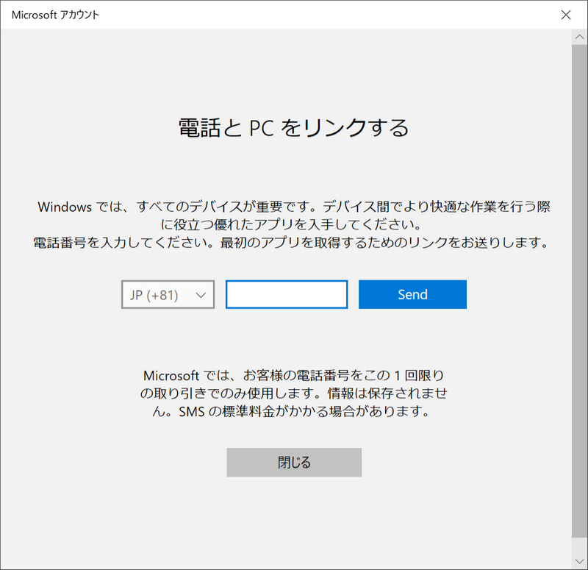Viewport: 588px width, 570px height.
Task: Open the JP (+81) country code dropdown
Action: coord(168,294)
